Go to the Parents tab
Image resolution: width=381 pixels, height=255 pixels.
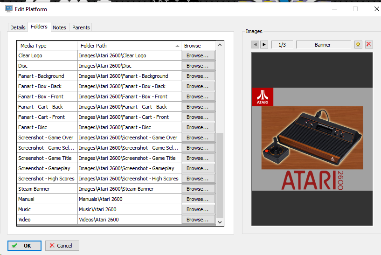point(81,28)
